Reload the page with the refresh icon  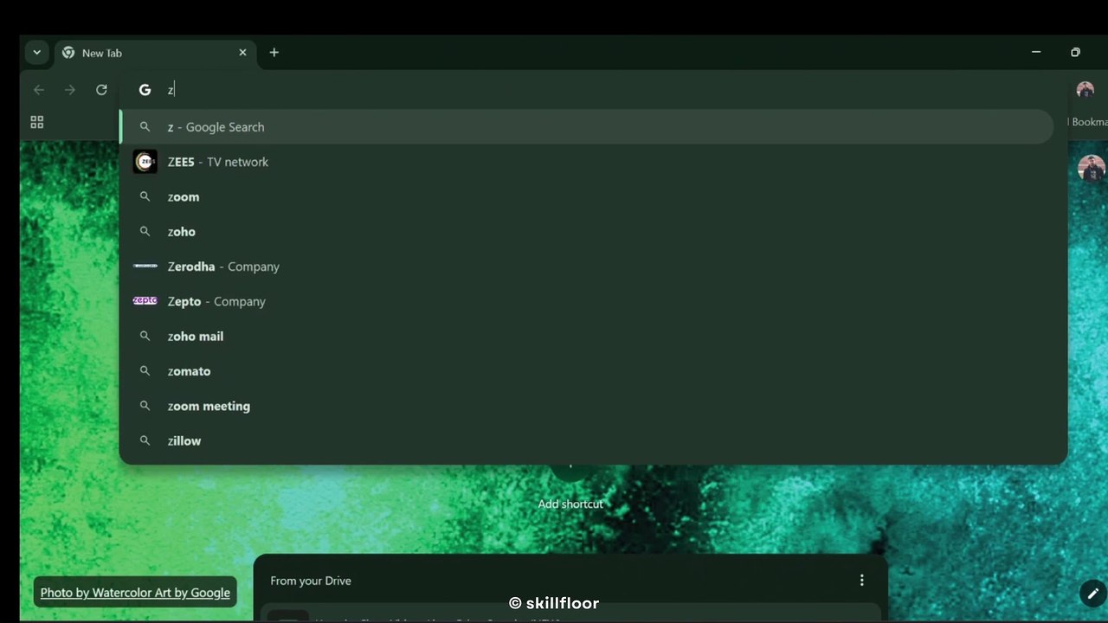[x=101, y=90]
